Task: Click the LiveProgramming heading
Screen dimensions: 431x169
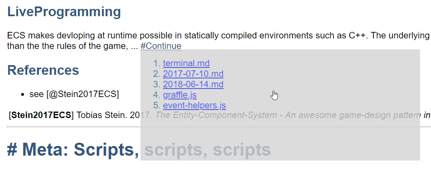Action: 64,12
